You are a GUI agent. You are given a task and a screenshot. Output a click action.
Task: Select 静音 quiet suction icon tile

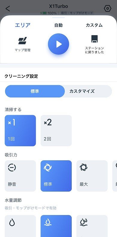[20, 176]
